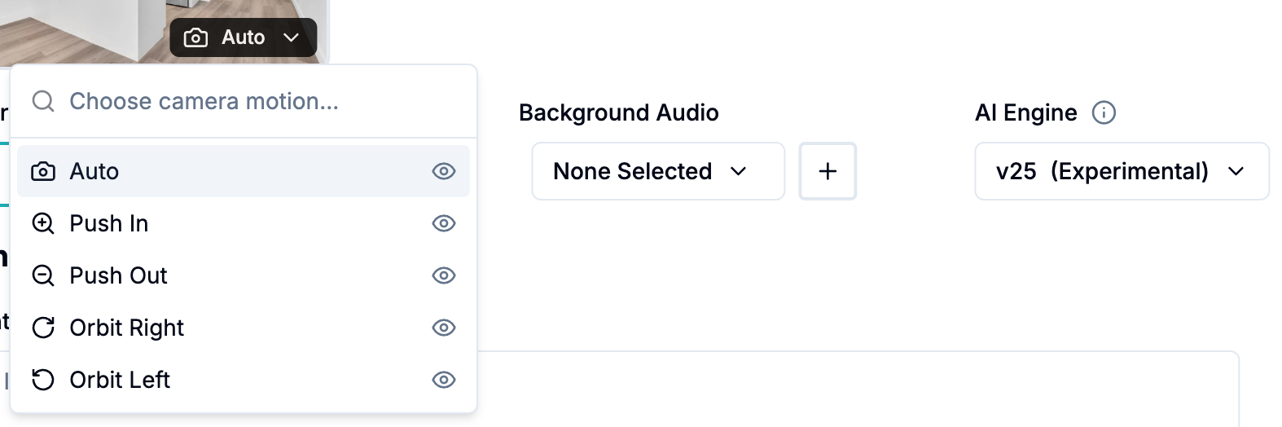Select the Push In menu option
1282x427 pixels.
pos(109,224)
